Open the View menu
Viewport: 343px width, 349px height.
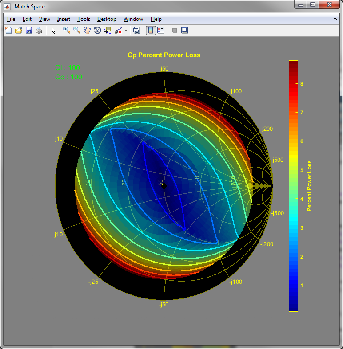tap(44, 19)
